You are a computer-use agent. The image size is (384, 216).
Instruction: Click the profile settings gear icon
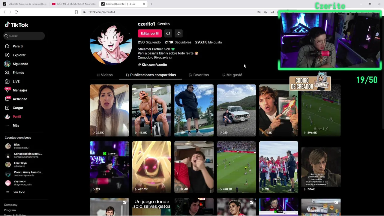point(168,33)
